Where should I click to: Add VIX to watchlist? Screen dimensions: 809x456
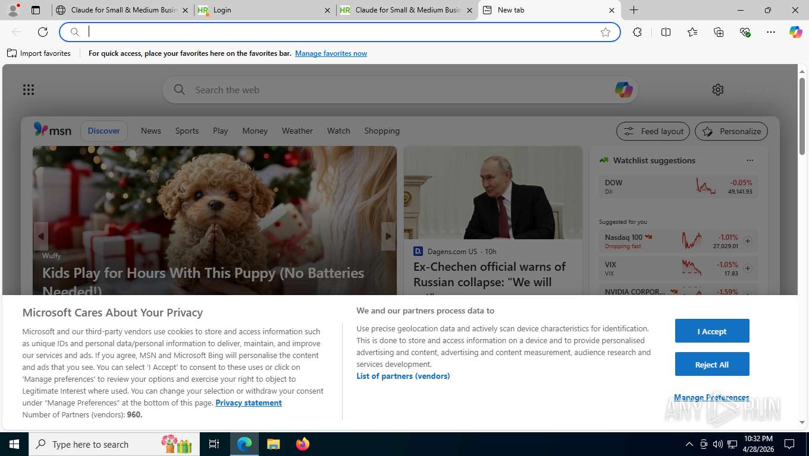(748, 268)
